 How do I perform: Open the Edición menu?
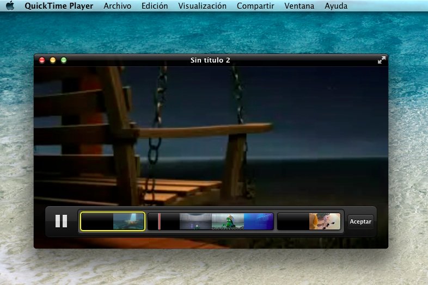coord(155,7)
